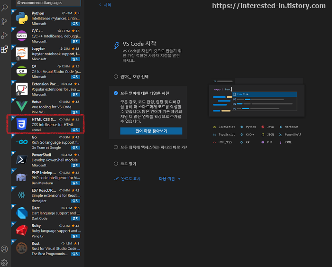Open the Extensions view icon

tap(4, 49)
